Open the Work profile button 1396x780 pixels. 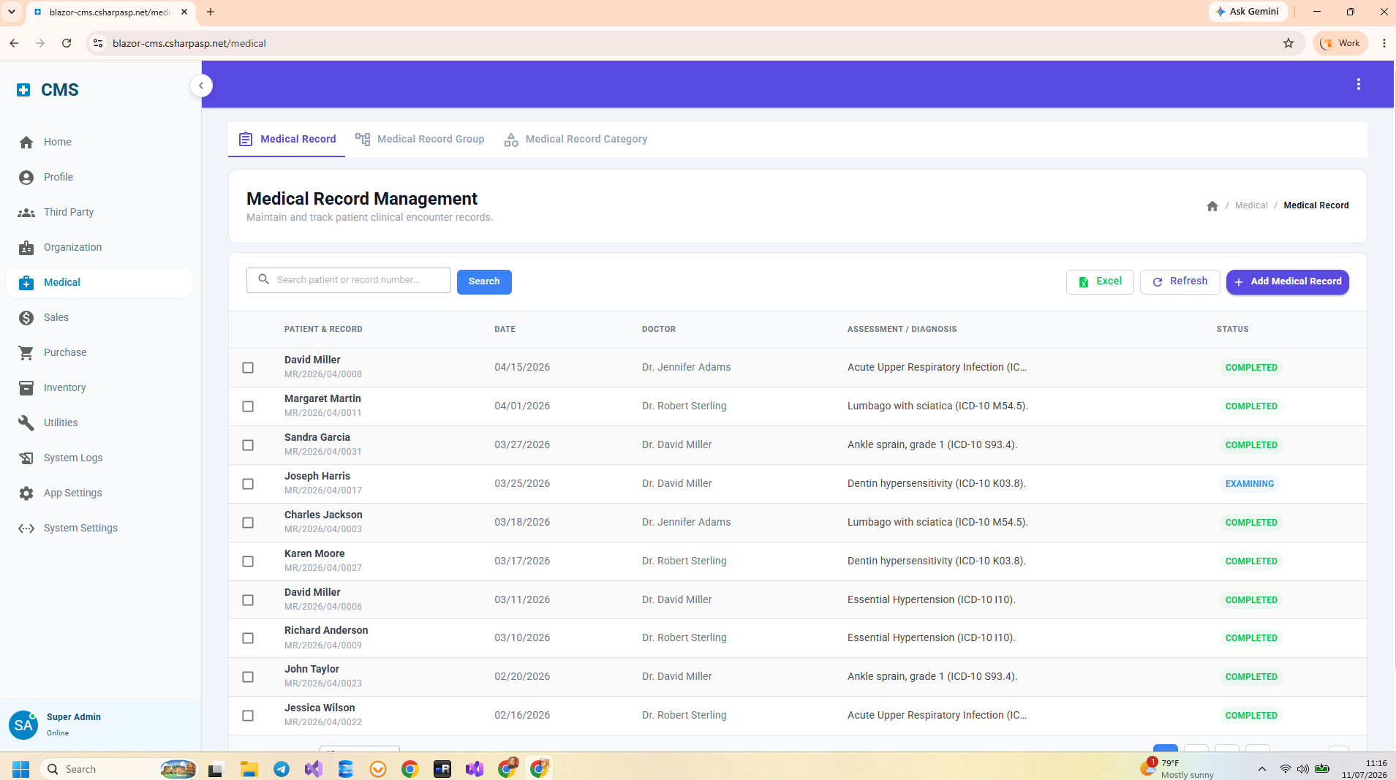[x=1340, y=43]
